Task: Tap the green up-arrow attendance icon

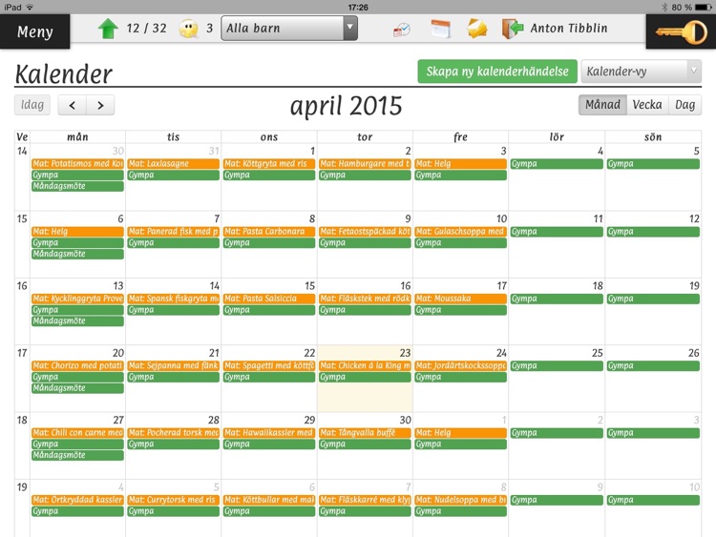Action: pos(108,29)
